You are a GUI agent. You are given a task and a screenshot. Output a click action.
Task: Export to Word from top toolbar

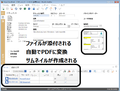pyautogui.click(x=29, y=9)
